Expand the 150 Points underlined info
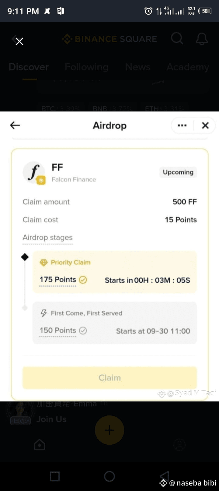Image resolution: width=219 pixels, height=491 pixels. [58, 330]
